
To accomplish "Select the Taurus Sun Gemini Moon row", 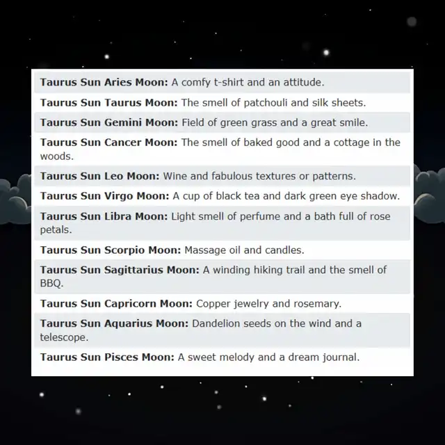I will pos(222,122).
